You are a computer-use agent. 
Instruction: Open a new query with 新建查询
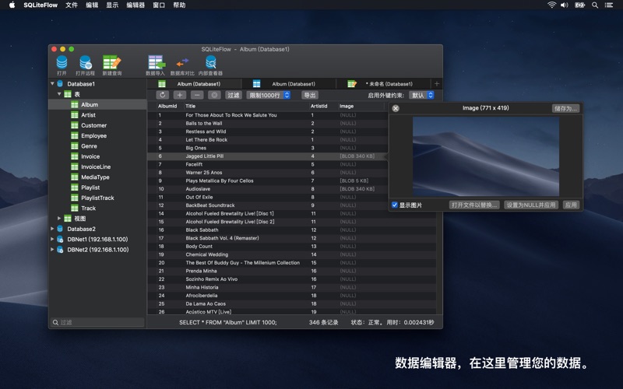click(111, 63)
